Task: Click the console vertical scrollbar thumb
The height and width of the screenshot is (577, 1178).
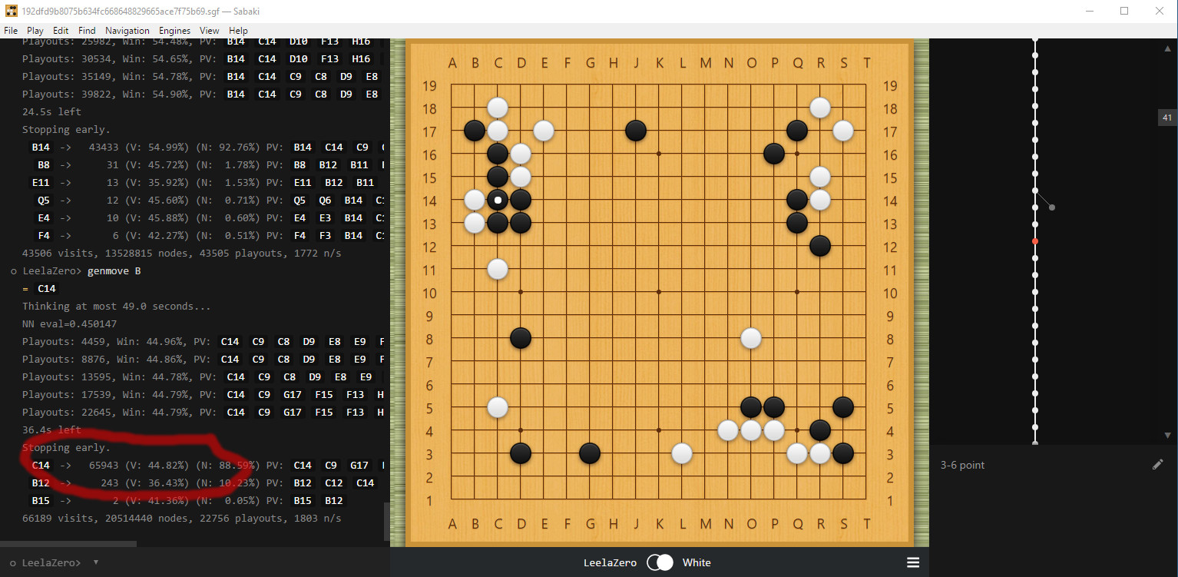Action: [x=386, y=522]
